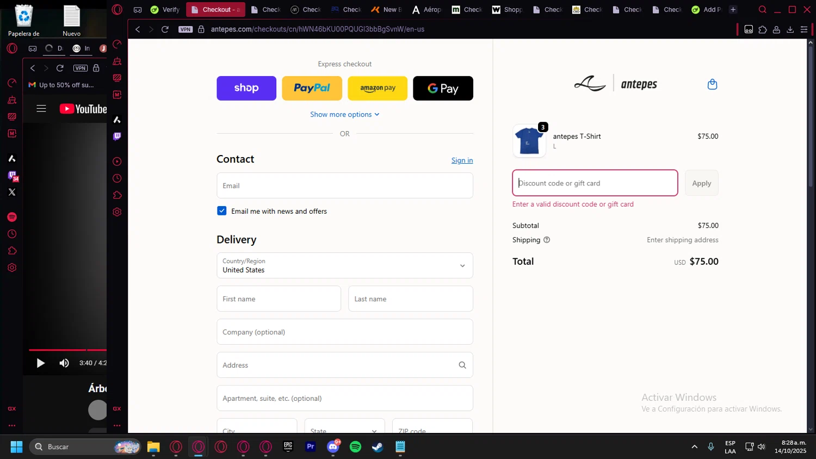Click X (Twitter) icon in back window sidebar

12,192
